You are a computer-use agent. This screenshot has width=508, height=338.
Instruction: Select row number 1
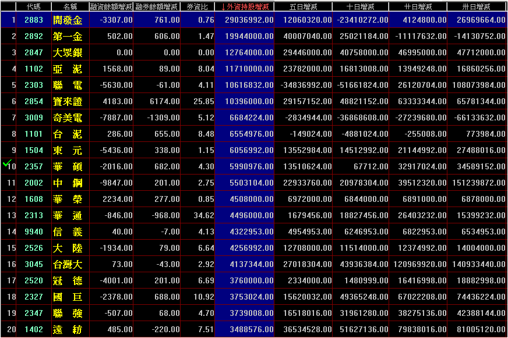13,20
